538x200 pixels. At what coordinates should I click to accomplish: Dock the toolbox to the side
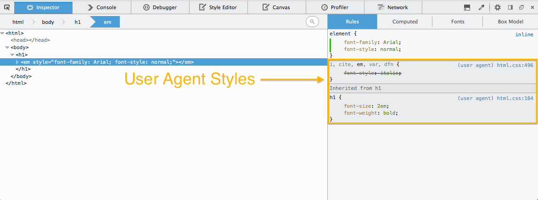pyautogui.click(x=510, y=7)
